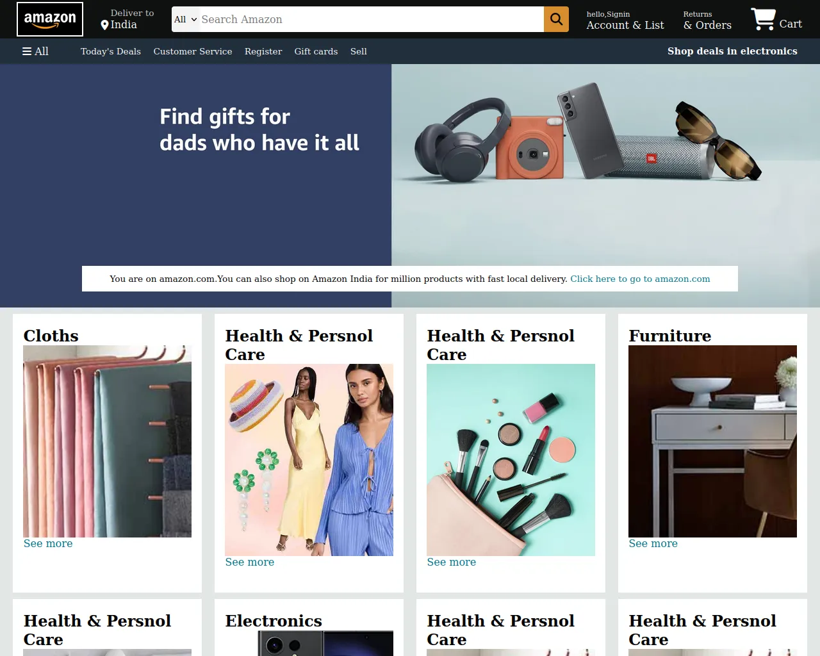This screenshot has height=656, width=820.
Task: Click Shop deals in electronics
Action: 732,51
